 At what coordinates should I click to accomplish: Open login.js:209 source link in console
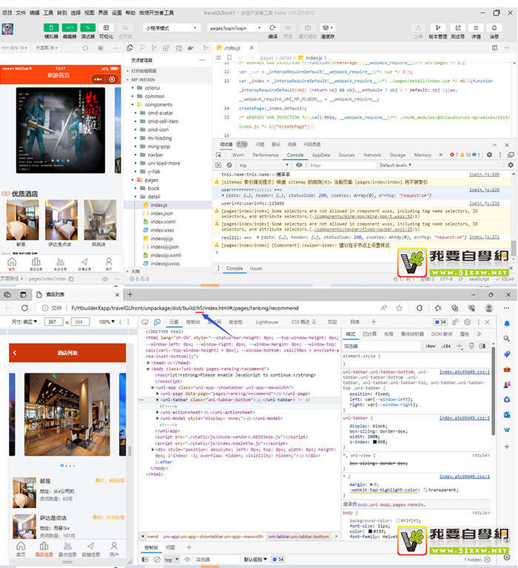tap(484, 175)
